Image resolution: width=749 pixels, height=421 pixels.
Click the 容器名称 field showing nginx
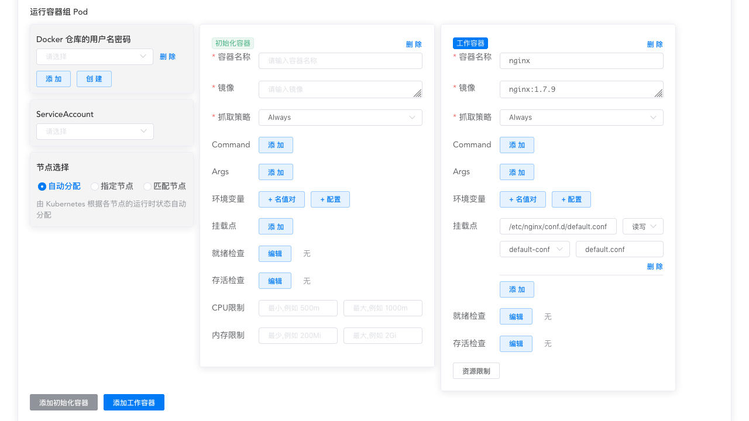pyautogui.click(x=581, y=60)
